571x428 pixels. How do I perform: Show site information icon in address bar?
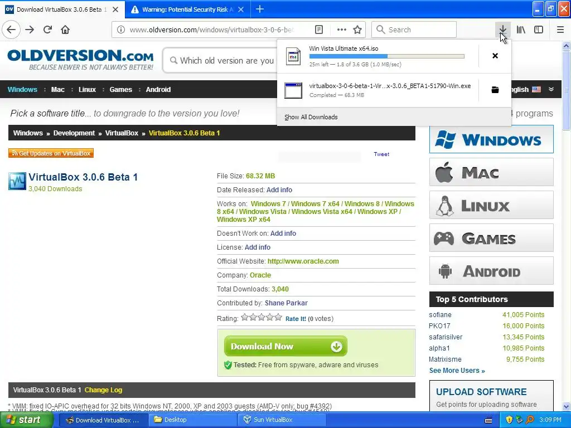[x=121, y=30]
